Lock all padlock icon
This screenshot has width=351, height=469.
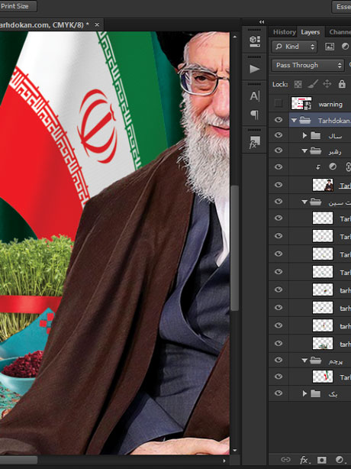coord(342,84)
